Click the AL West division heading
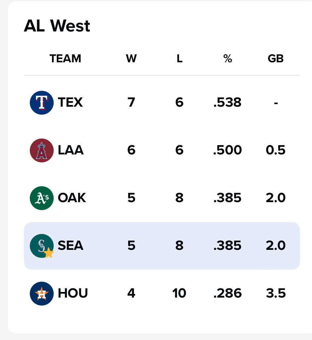This screenshot has width=312, height=340. pos(57,26)
